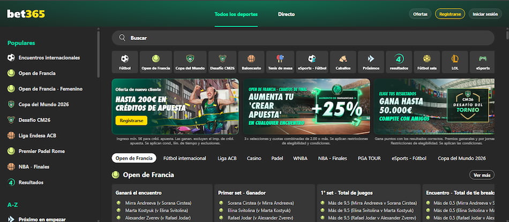This screenshot has height=222, width=509.
Task: Click the Populares sidebar heading
Action: tap(21, 43)
